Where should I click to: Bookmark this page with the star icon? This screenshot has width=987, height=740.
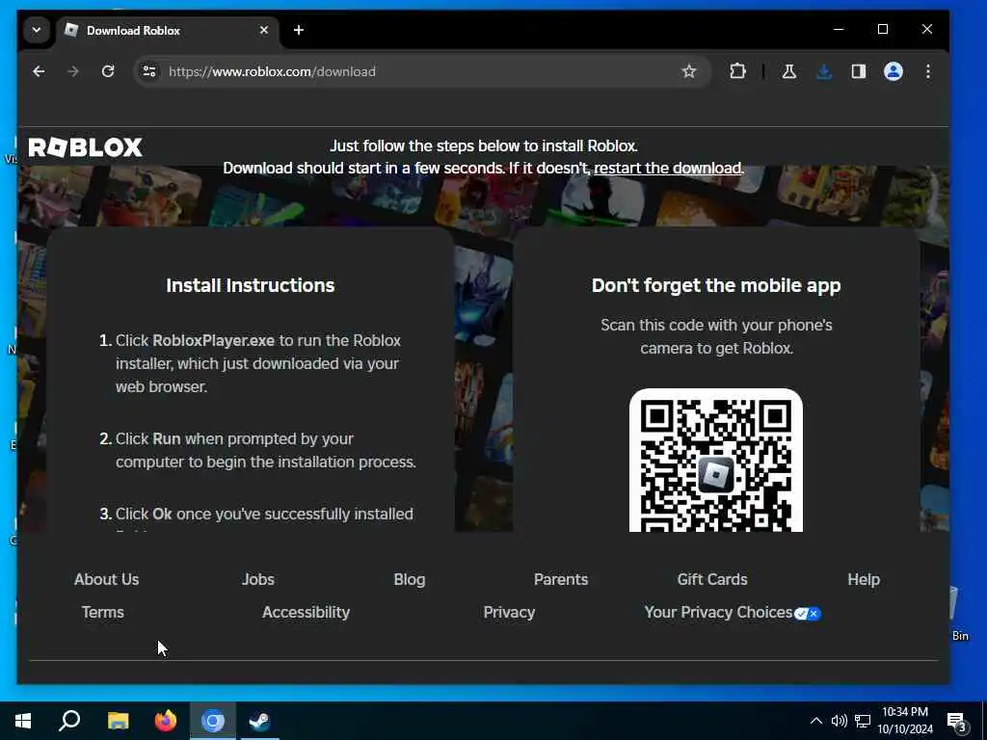tap(688, 71)
